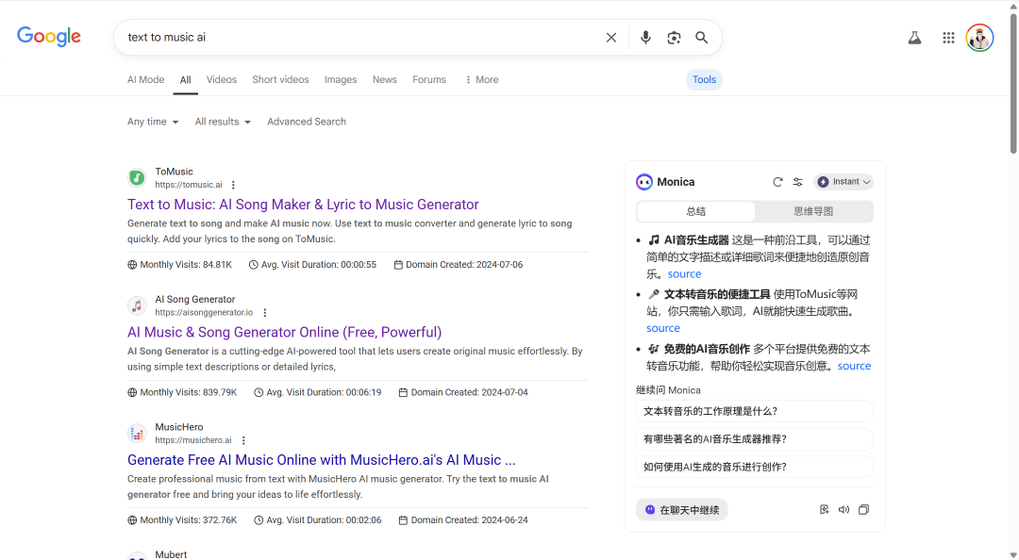Click Domain Created: 2024-06-24 text

[x=462, y=520]
